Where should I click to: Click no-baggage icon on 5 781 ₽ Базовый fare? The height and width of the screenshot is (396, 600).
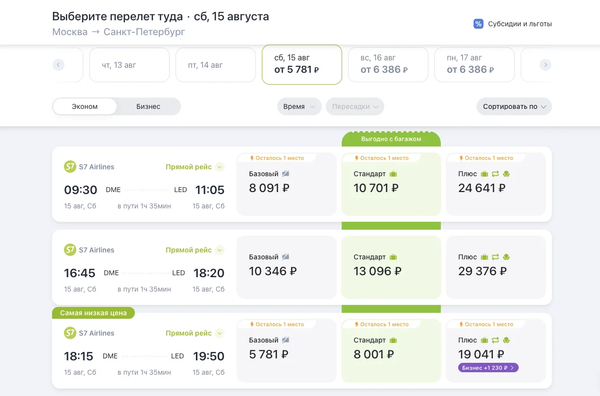click(286, 340)
